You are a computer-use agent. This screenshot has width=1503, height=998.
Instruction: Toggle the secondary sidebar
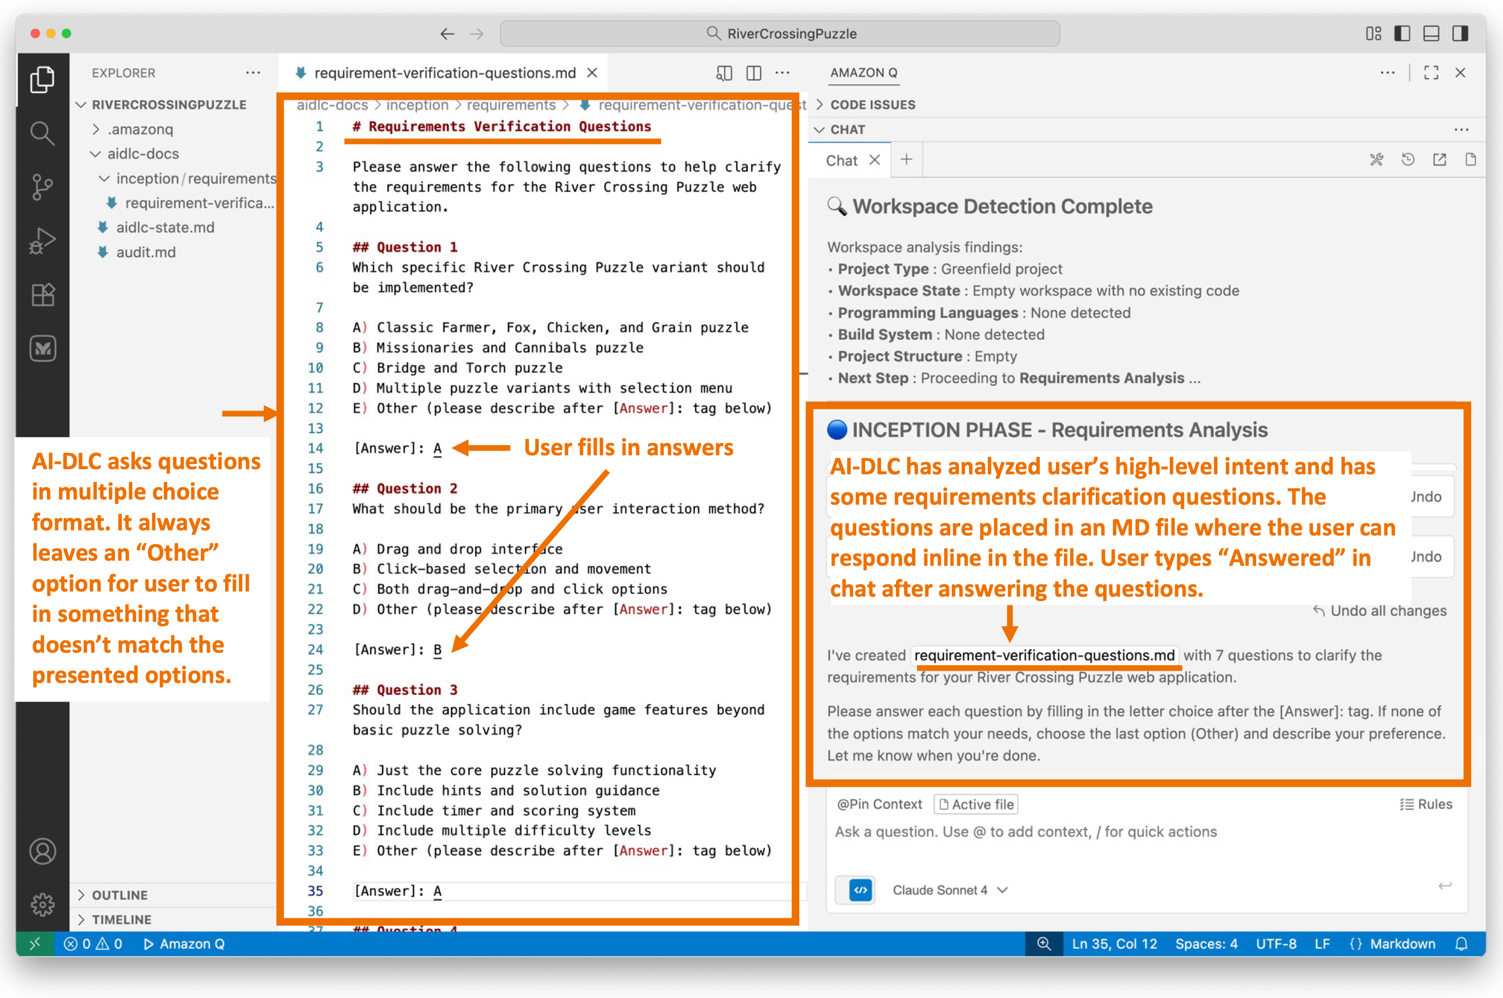[1460, 34]
